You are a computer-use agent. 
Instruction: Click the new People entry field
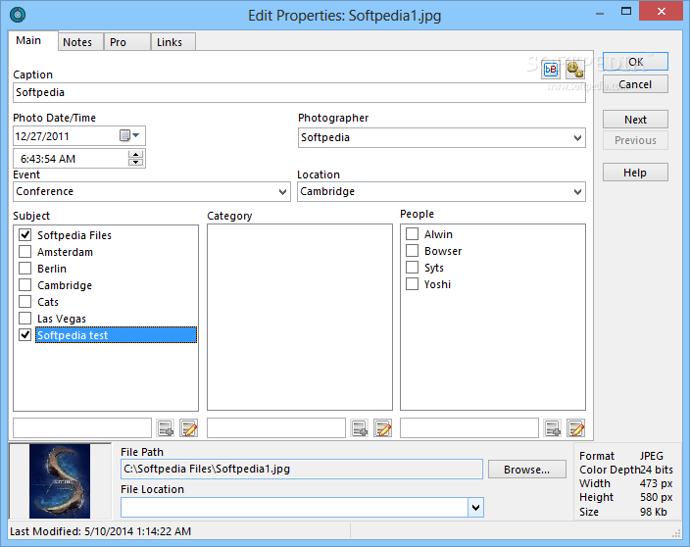469,428
